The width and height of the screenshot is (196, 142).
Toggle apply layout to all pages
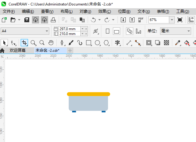coord(130,31)
